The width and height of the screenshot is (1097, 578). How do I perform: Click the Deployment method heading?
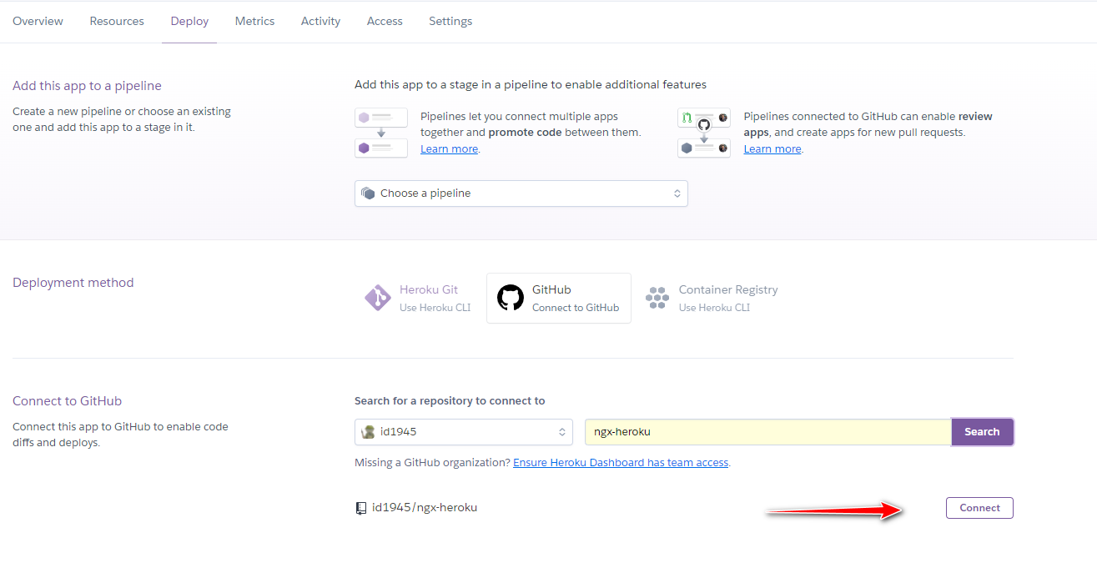pos(73,283)
